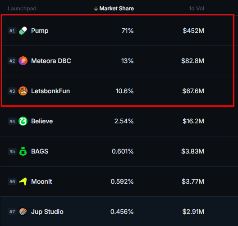Sort by Market Share column header
Screen dimensions: 238x226
pos(117,9)
